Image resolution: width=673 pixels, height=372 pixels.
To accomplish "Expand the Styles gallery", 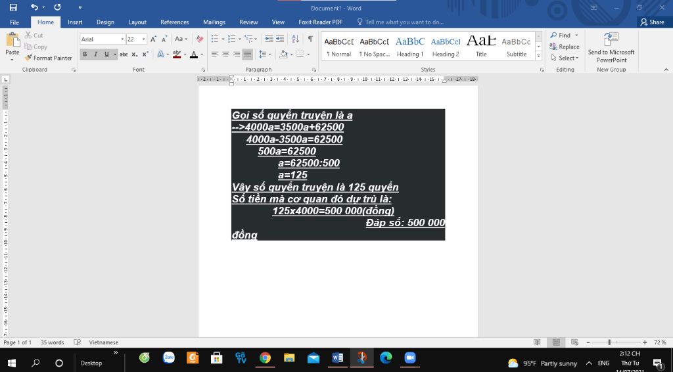I will pos(538,56).
